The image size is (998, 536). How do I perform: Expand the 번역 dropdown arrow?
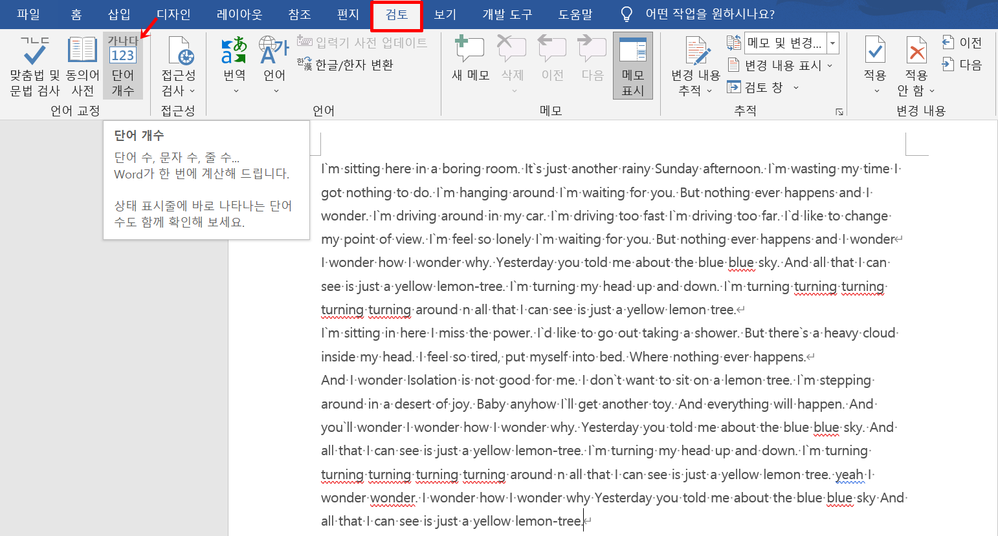pyautogui.click(x=235, y=91)
